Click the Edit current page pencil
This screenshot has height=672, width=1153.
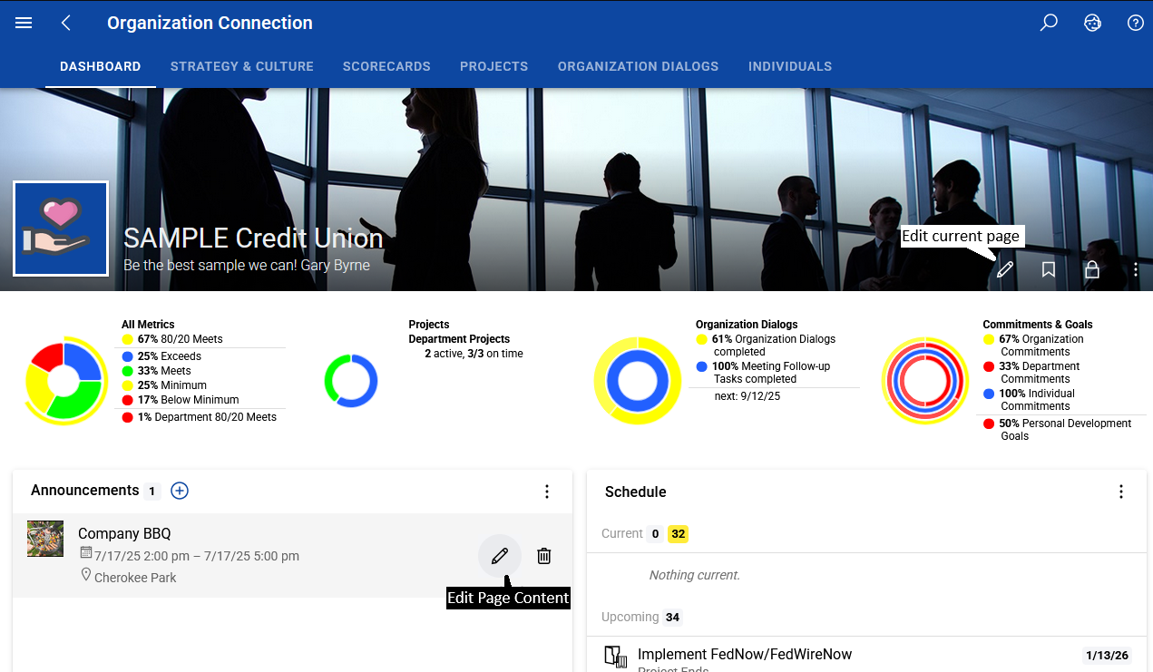click(x=1005, y=269)
